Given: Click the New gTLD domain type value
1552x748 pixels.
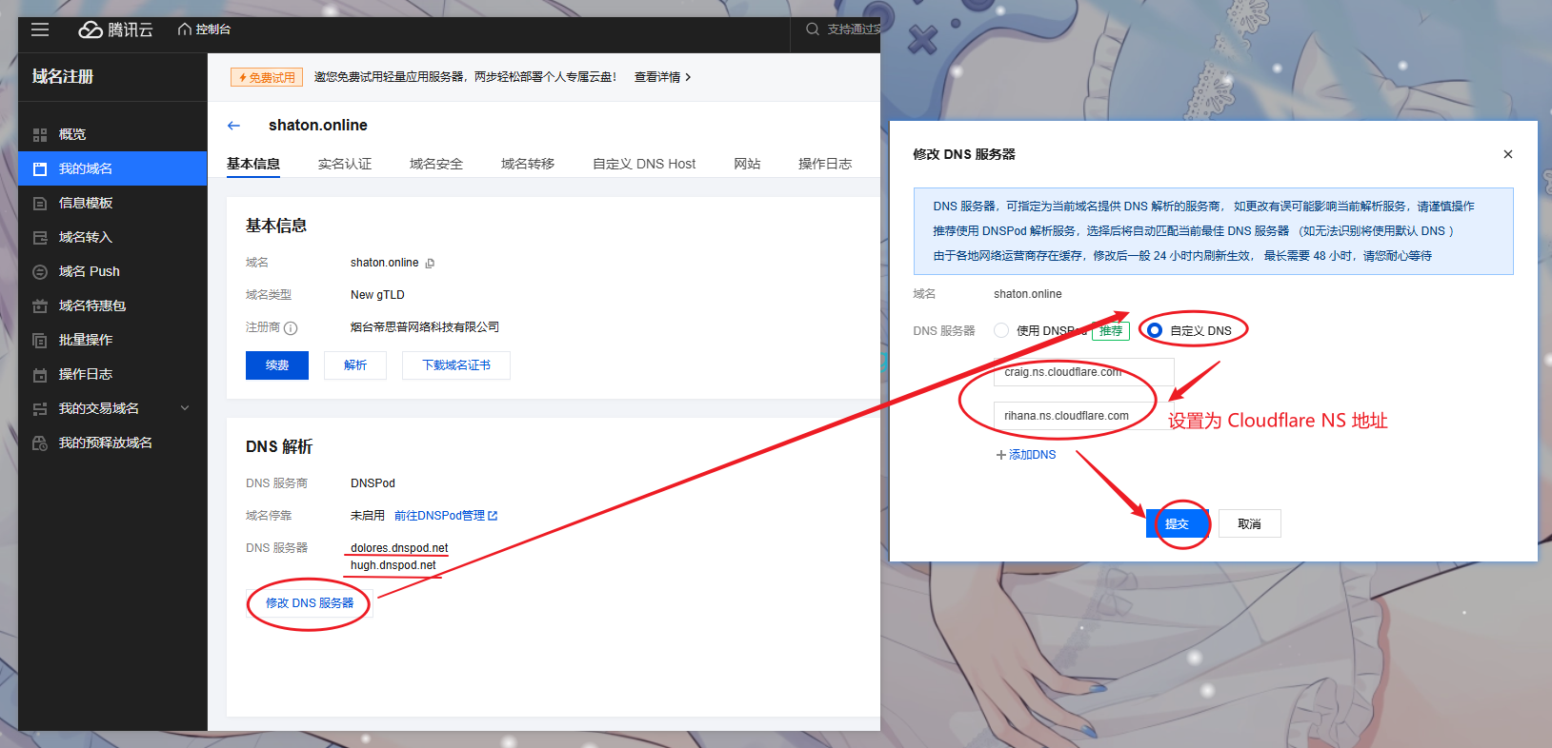Looking at the screenshot, I should pyautogui.click(x=377, y=295).
